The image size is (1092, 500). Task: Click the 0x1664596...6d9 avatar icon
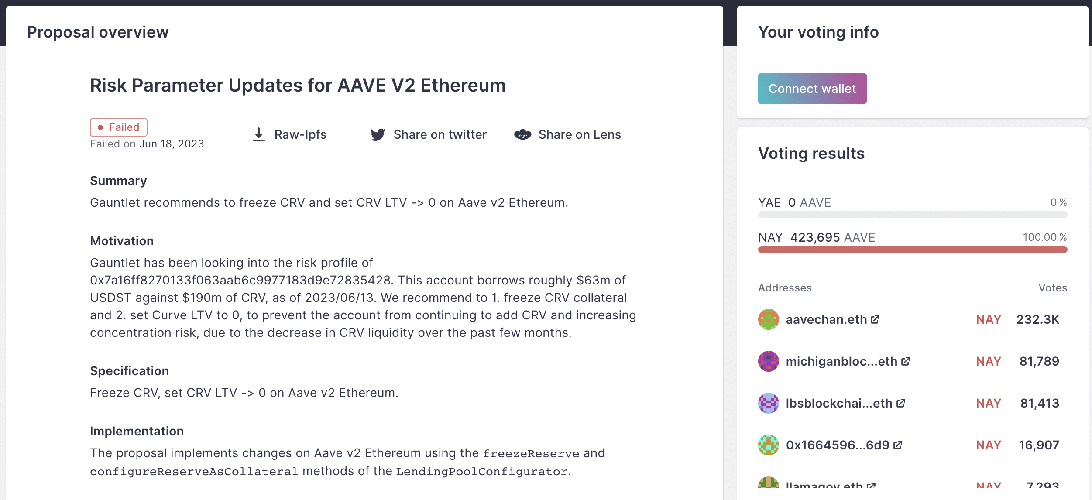click(769, 445)
